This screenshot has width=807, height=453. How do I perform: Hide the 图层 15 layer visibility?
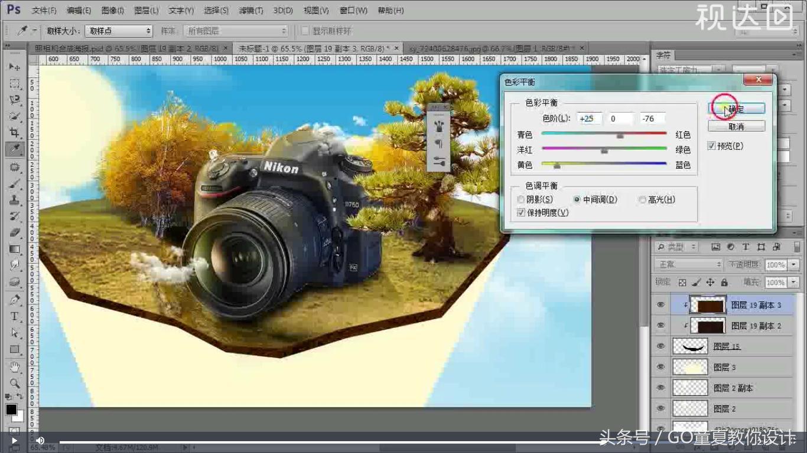coord(660,346)
